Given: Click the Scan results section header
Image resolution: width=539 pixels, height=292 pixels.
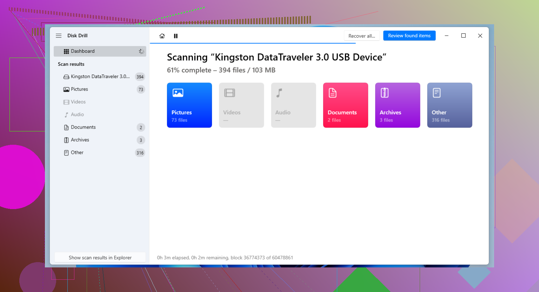Looking at the screenshot, I should tap(71, 64).
